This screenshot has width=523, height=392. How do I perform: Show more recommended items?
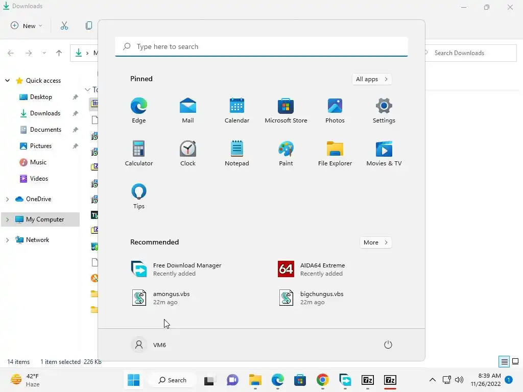pyautogui.click(x=375, y=242)
